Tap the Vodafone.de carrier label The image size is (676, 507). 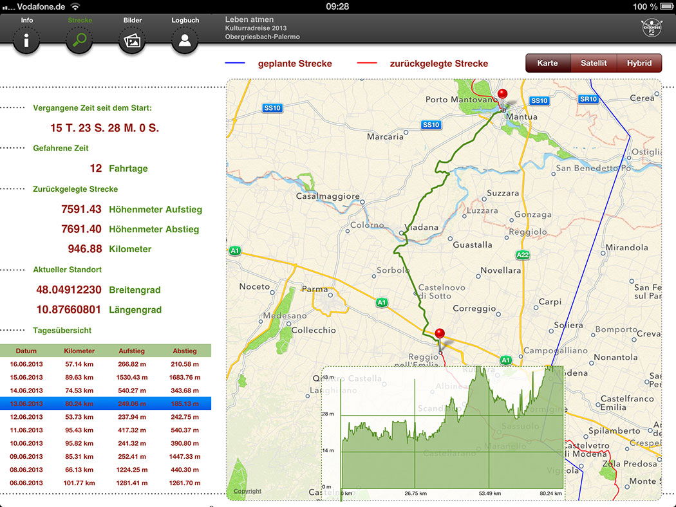[41, 7]
